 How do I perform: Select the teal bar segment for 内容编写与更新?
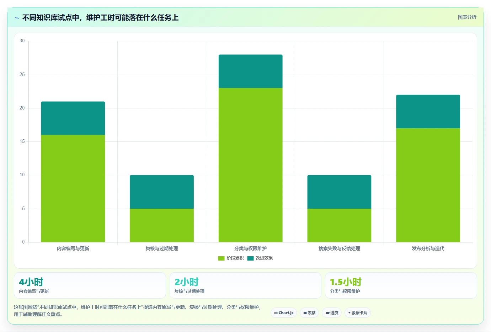(73, 118)
